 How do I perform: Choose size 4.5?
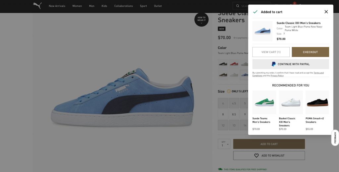click(x=234, y=103)
